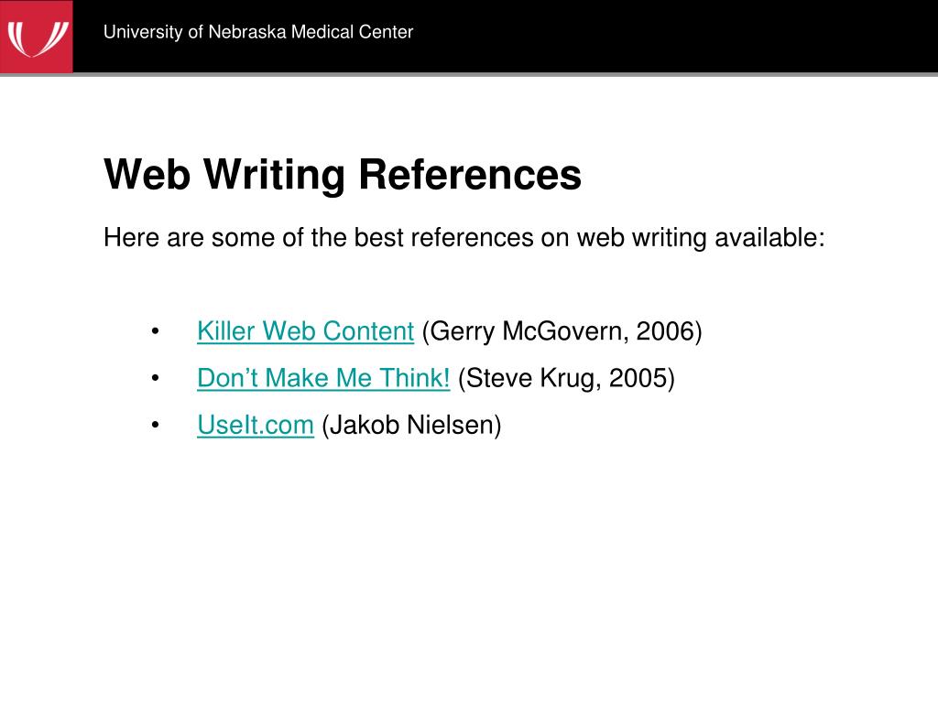This screenshot has height=703, width=938.
Task: Click the red UNMC logo icon
Action: (36, 37)
